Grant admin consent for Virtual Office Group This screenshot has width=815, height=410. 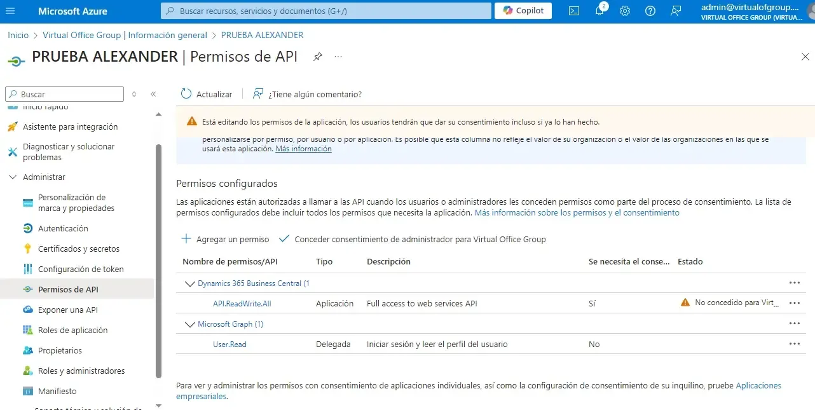(413, 239)
